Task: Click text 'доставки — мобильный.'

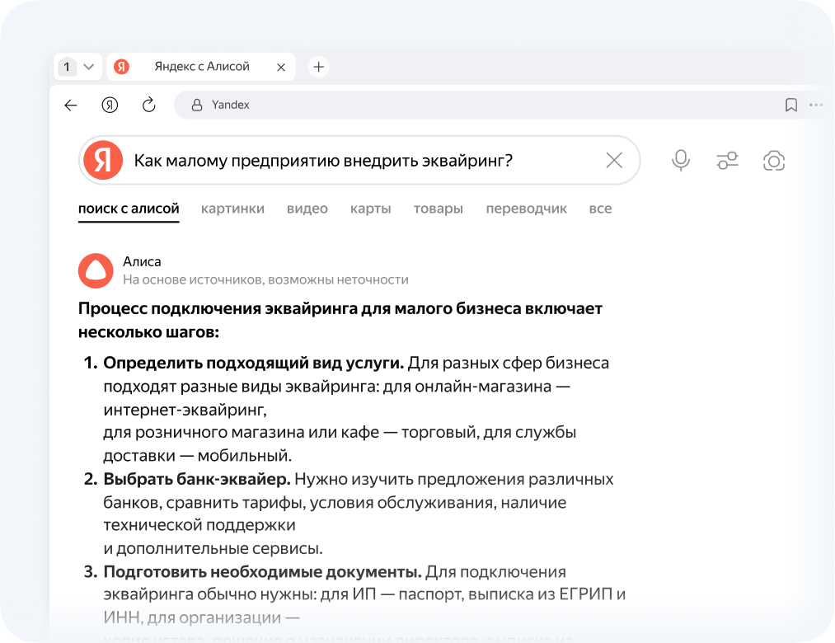Action: (198, 456)
